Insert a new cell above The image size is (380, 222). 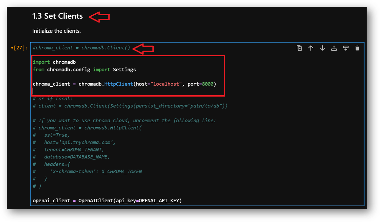[334, 48]
